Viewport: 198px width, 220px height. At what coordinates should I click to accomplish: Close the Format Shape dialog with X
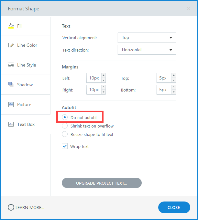pyautogui.click(x=189, y=8)
